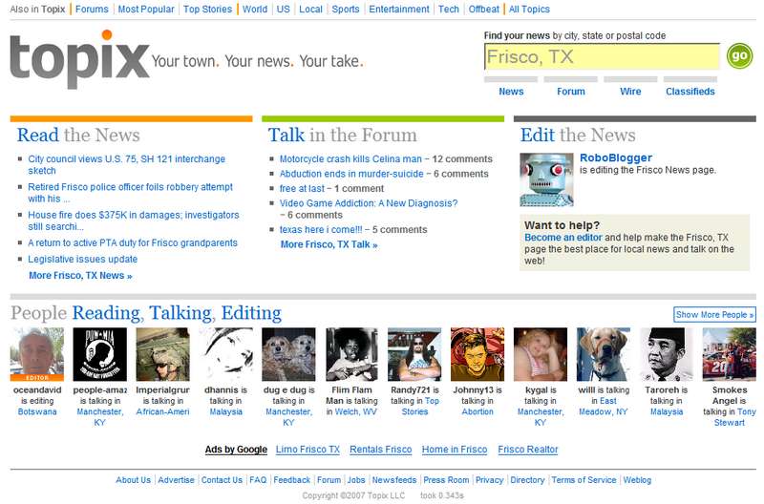This screenshot has width=764, height=504.
Task: Open Forums in the top navigation
Action: pos(92,9)
